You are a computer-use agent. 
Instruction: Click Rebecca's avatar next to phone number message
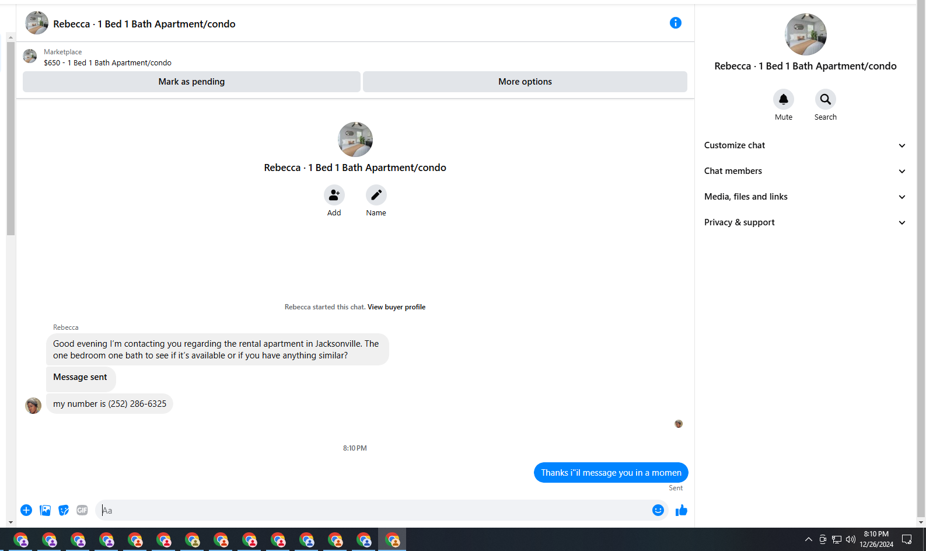click(33, 405)
